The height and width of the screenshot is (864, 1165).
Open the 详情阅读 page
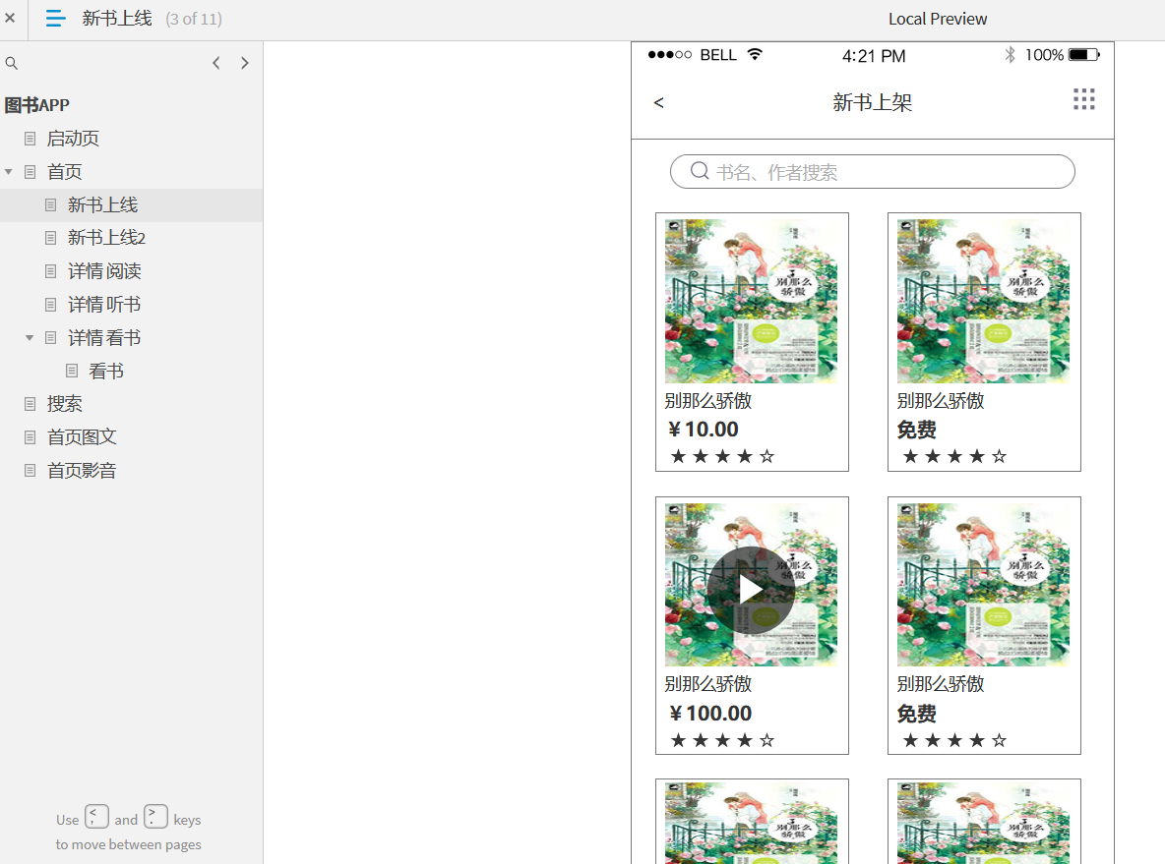coord(104,271)
